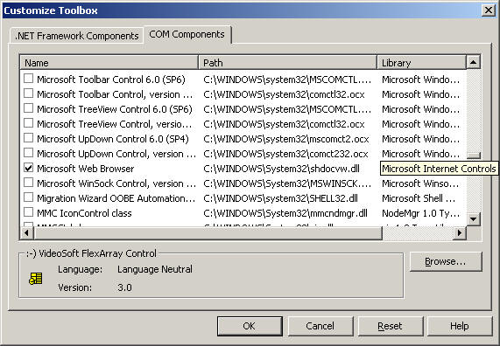Open Help for Customize Toolbox
This screenshot has height=346, width=500.
[460, 326]
